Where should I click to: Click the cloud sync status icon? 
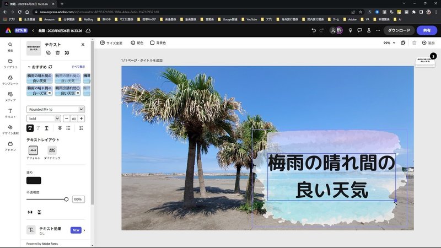pyautogui.click(x=88, y=30)
